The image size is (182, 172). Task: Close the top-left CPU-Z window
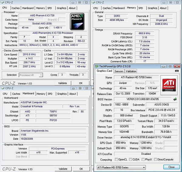[x=87, y=2]
